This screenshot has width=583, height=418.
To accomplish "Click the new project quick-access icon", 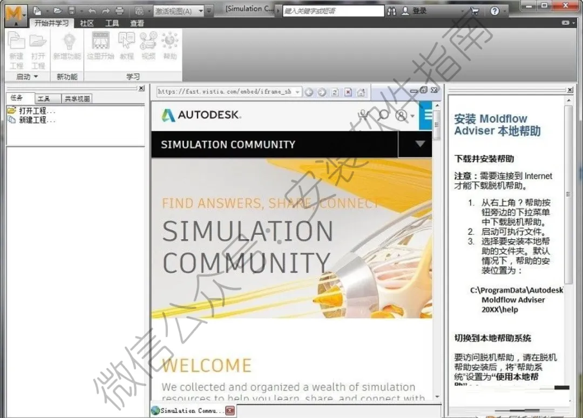I will coord(37,11).
